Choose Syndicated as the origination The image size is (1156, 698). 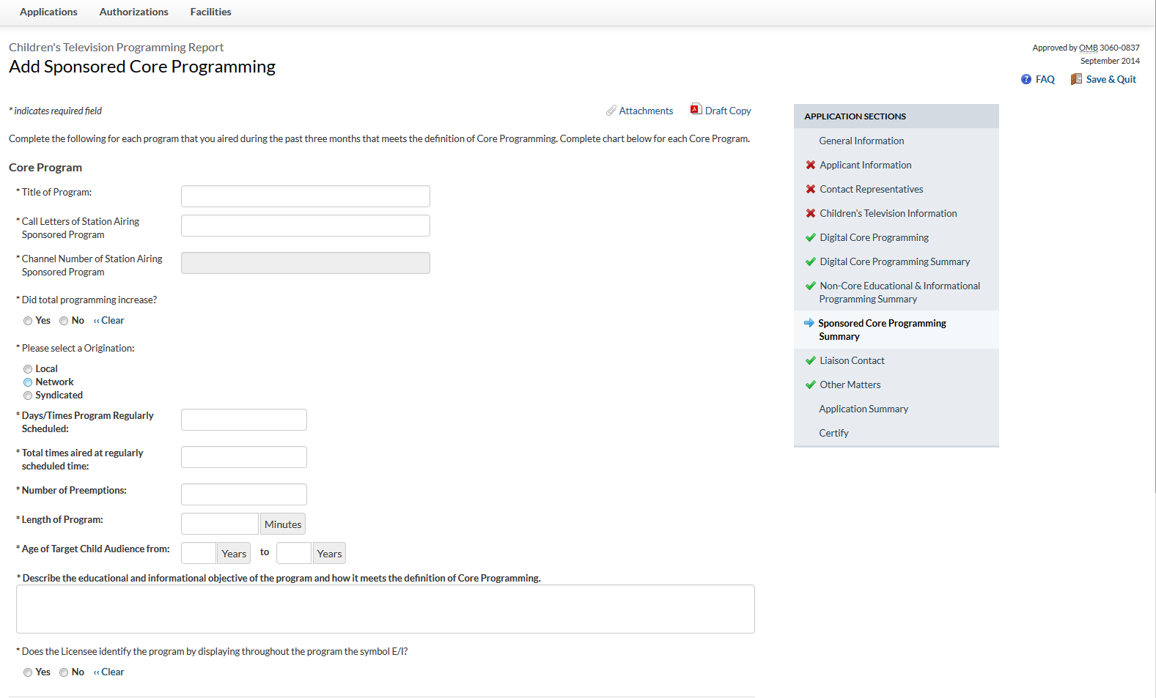(28, 396)
